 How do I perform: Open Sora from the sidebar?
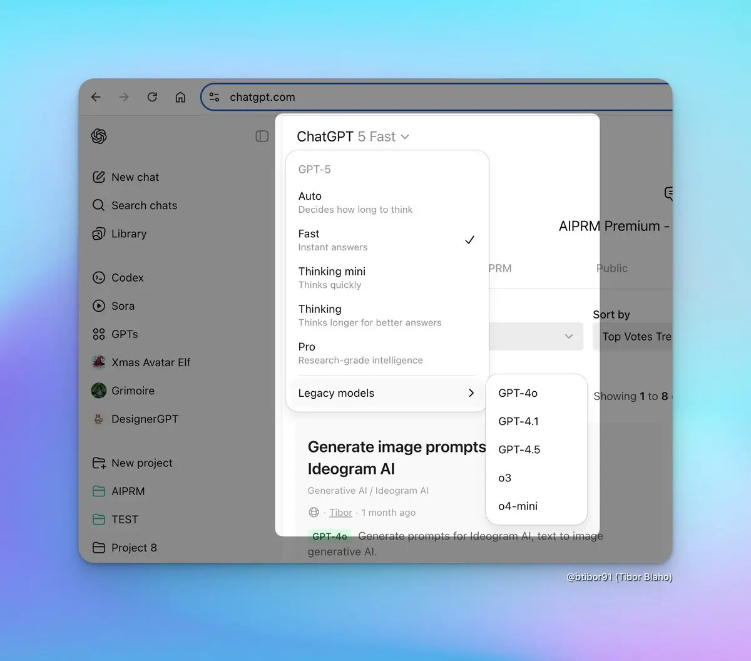tap(114, 306)
